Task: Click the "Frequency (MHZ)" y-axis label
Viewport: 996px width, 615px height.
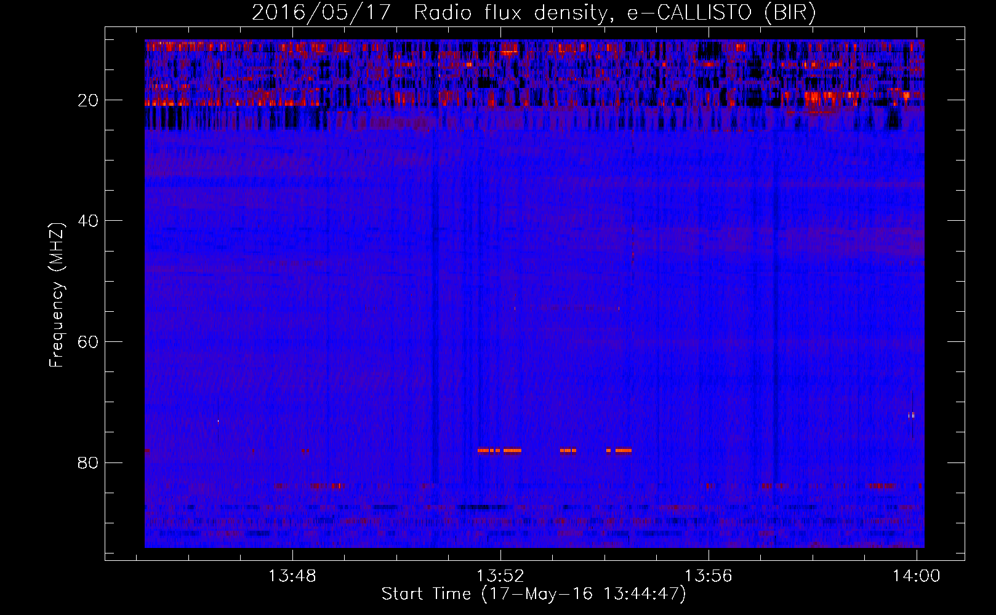Action: coord(57,295)
